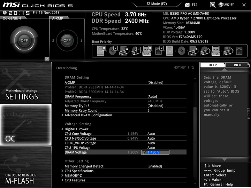This screenshot has width=251, height=188.
Task: Open the SETTINGS section
Action: [25, 83]
